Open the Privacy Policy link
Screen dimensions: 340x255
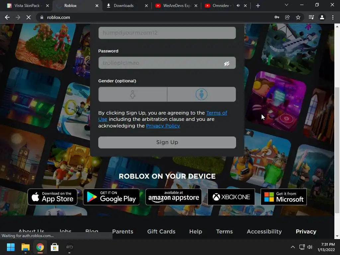(163, 126)
